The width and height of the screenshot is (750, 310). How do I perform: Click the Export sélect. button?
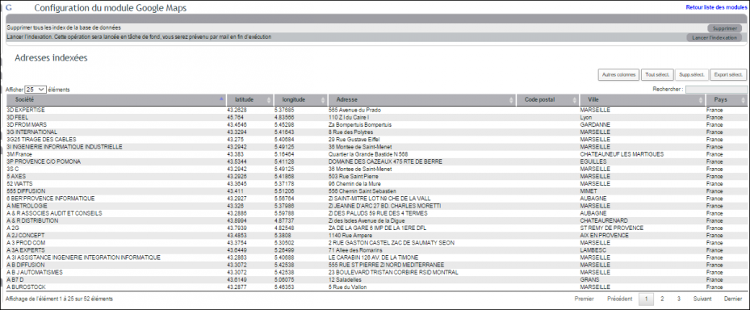click(x=728, y=74)
